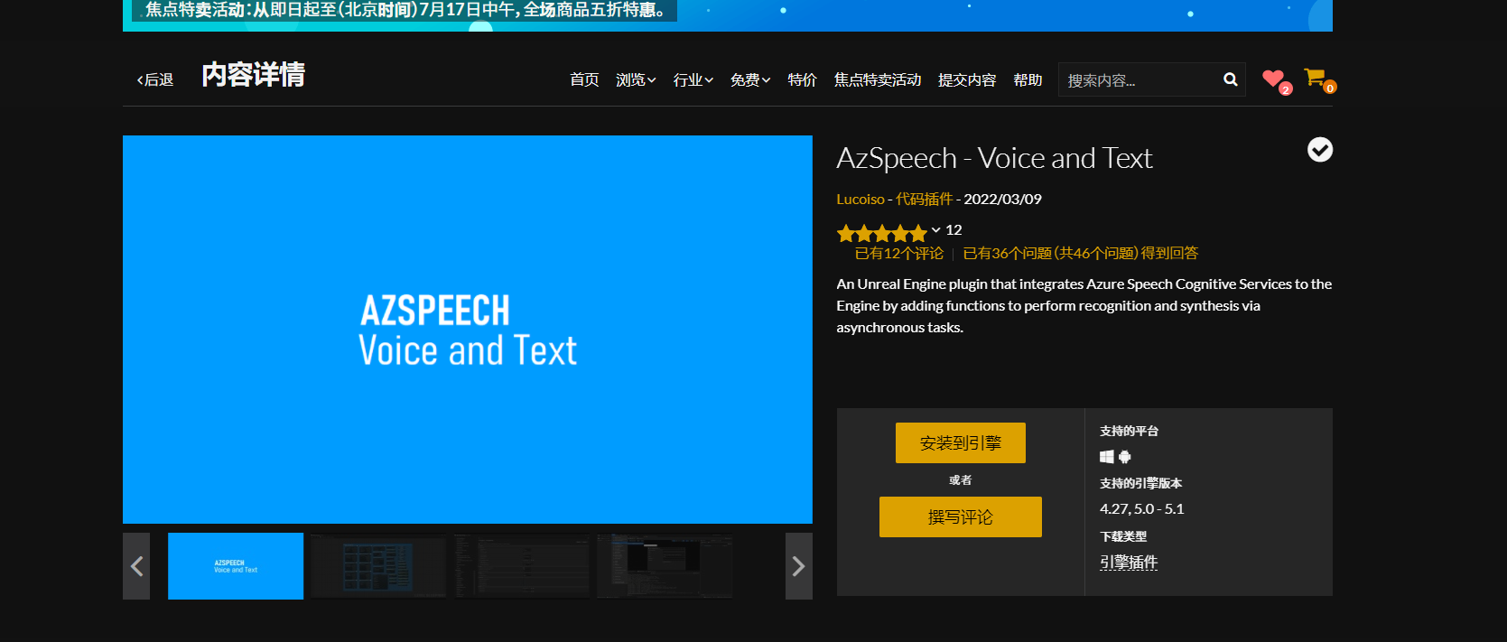1507x642 pixels.
Task: Open the 首页 menu item
Action: pos(584,79)
